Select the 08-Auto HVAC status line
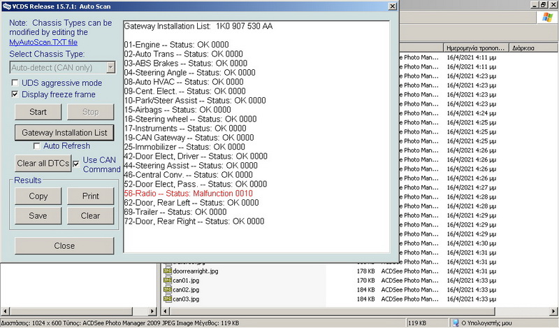The image size is (559, 328). click(x=184, y=82)
